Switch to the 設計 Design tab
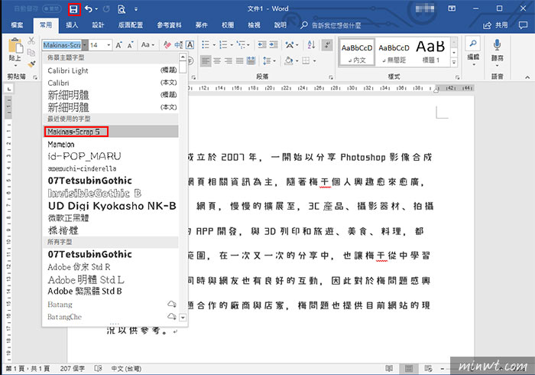This screenshot has width=535, height=375. pyautogui.click(x=98, y=25)
